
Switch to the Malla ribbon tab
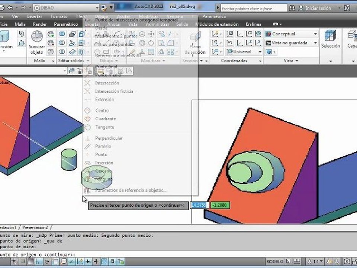coord(20,24)
